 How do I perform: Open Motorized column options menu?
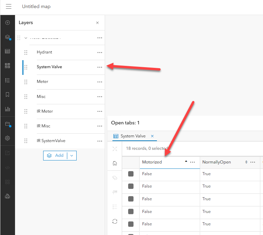pyautogui.click(x=192, y=162)
